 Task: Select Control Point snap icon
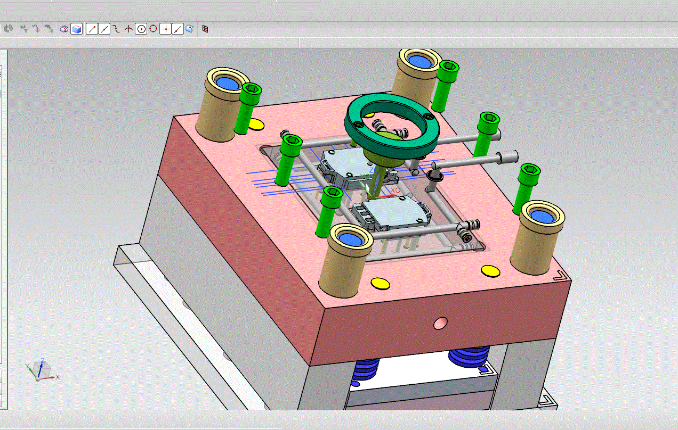pos(116,29)
